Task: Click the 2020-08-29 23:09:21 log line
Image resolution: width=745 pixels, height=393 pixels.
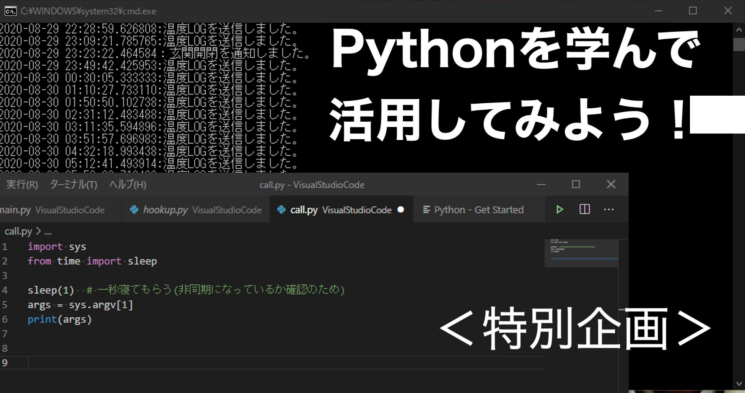Action: 149,41
